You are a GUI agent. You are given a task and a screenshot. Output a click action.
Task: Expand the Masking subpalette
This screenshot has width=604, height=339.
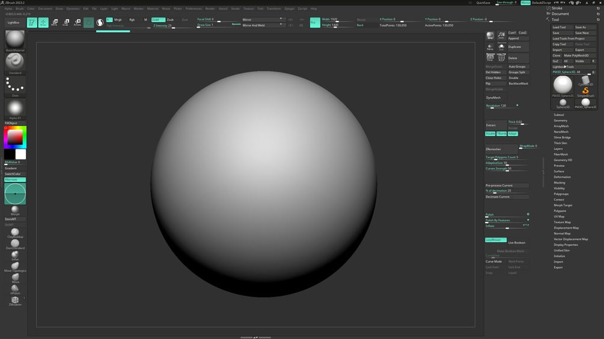click(560, 182)
